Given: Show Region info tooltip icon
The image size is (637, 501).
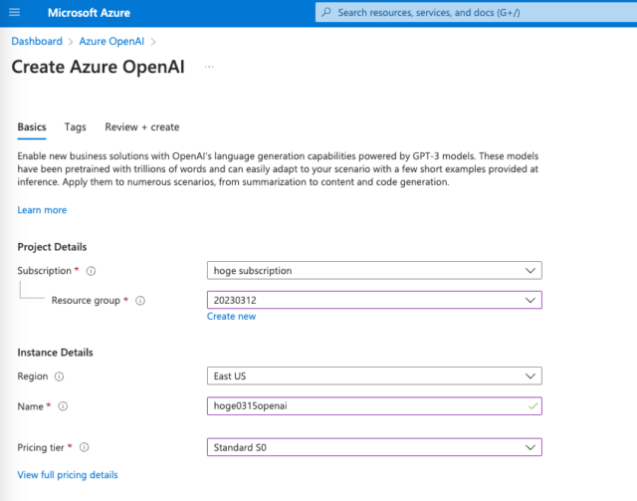Looking at the screenshot, I should [x=60, y=376].
